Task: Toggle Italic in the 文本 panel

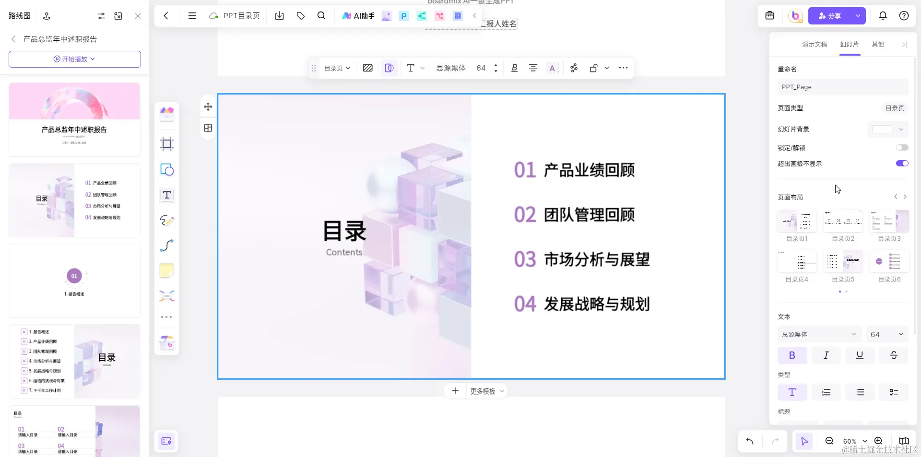Action: [826, 355]
